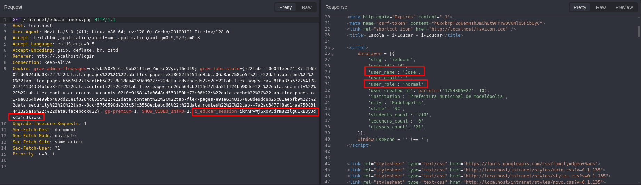Click the 'user_role': 'normal' line
The image size is (641, 185).
pos(397,84)
